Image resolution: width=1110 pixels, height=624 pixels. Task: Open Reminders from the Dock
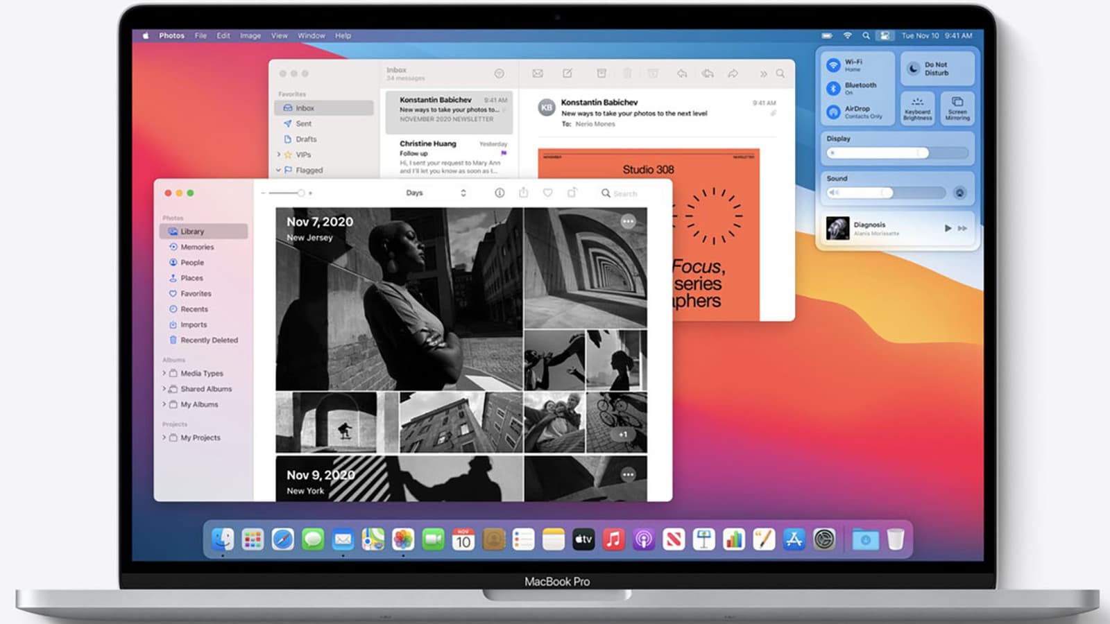(523, 539)
